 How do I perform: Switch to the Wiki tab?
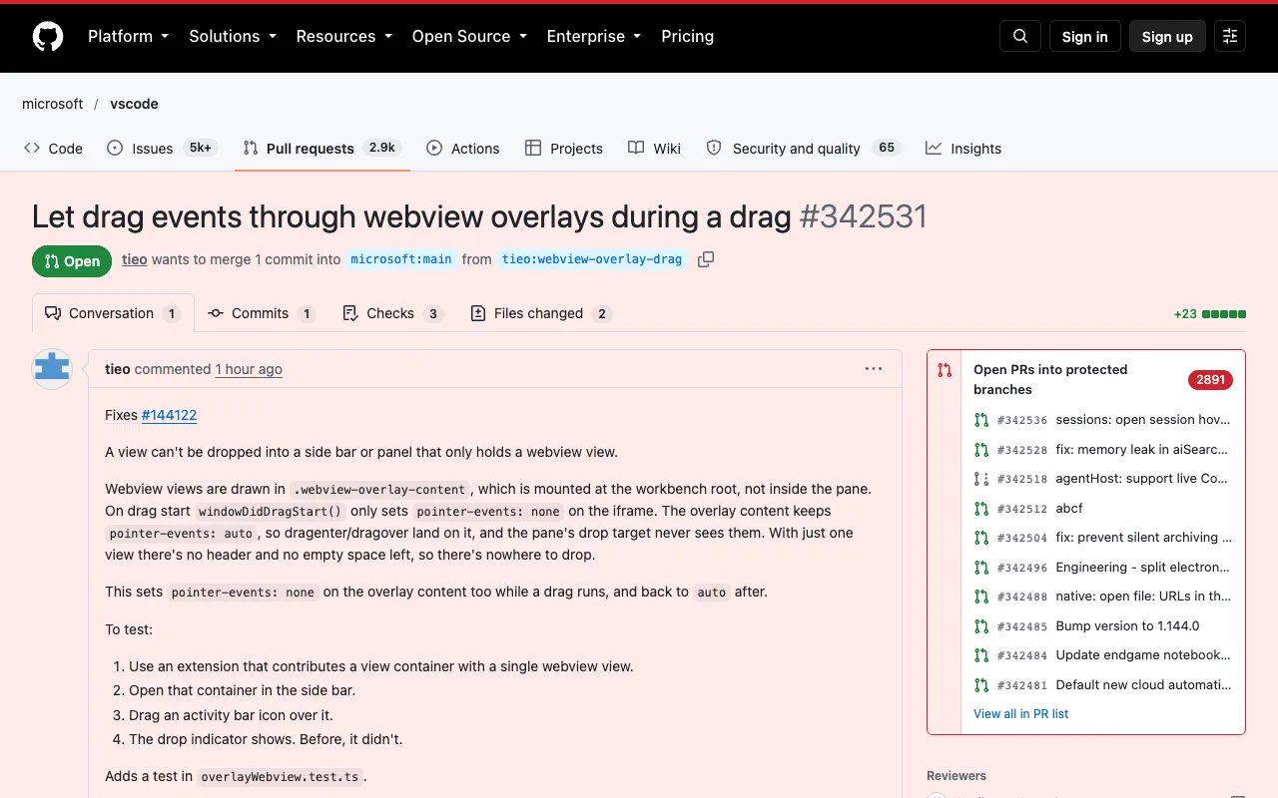click(x=654, y=149)
